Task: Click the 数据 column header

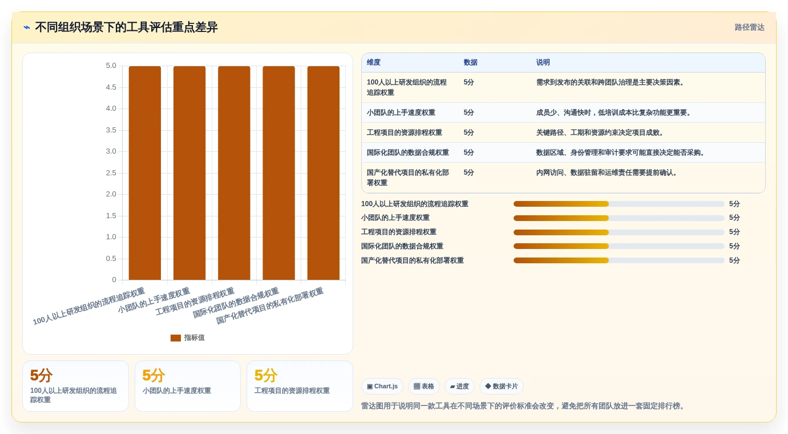Action: pos(471,63)
